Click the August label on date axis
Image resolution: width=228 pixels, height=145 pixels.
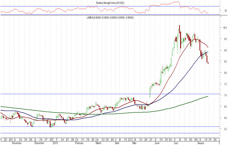tap(201, 143)
